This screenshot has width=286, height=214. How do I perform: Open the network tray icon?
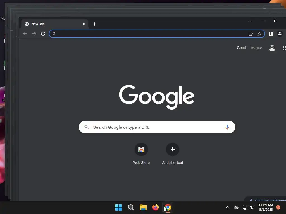(x=245, y=207)
